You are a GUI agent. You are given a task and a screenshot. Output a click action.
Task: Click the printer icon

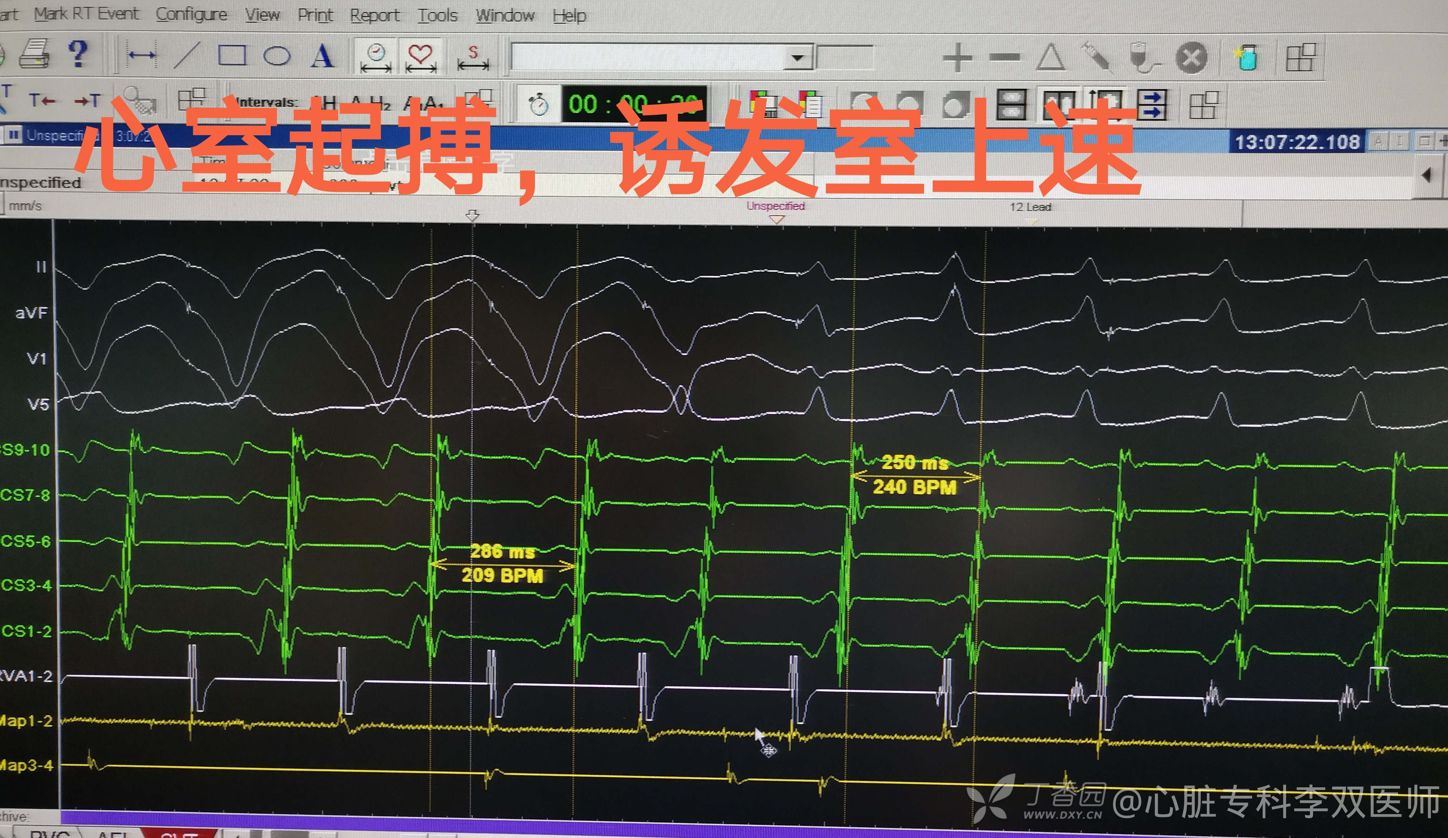(x=35, y=55)
